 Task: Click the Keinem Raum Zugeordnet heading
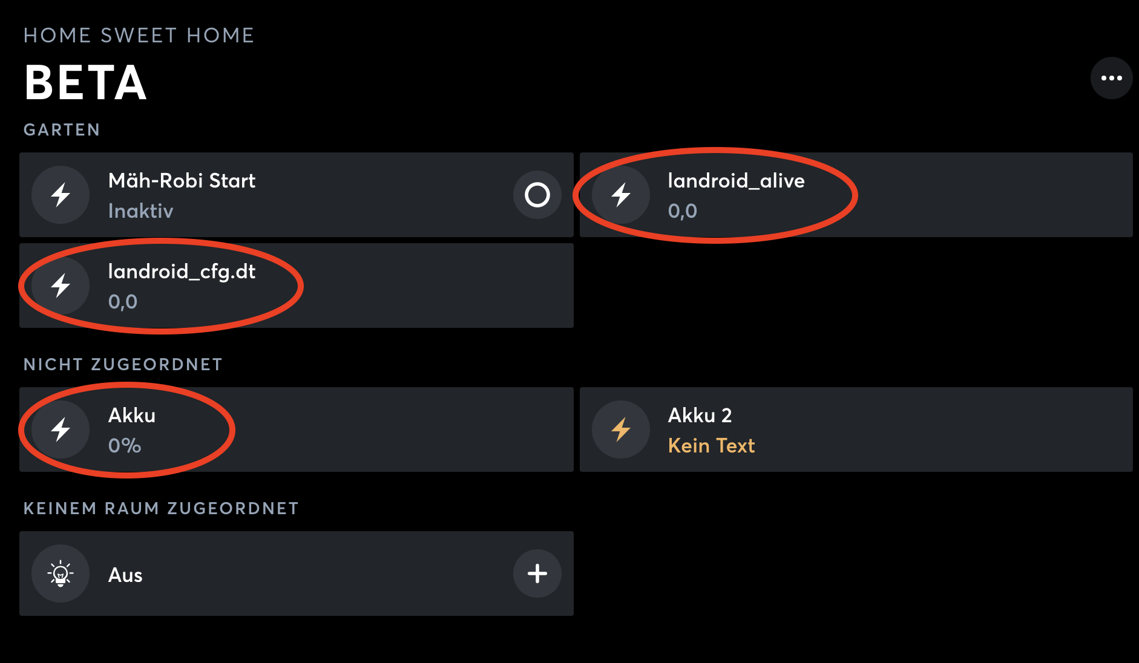161,509
